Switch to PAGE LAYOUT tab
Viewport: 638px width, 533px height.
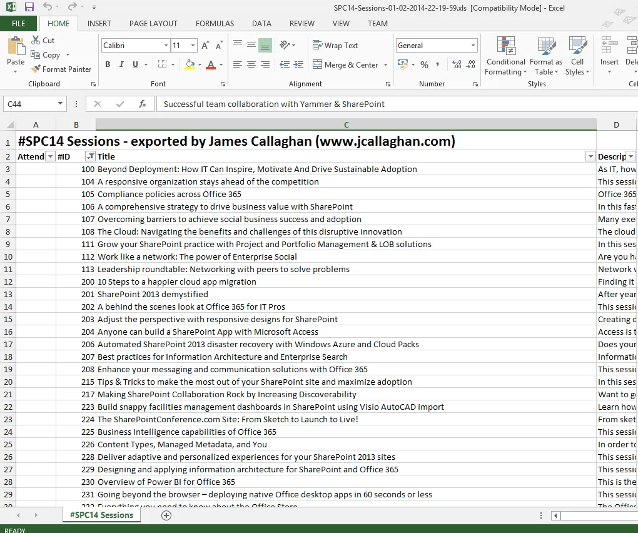click(x=153, y=24)
